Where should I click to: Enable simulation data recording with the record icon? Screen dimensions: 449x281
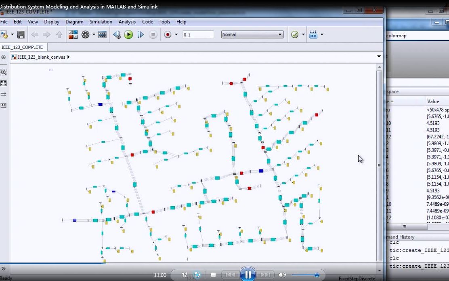[x=167, y=34]
